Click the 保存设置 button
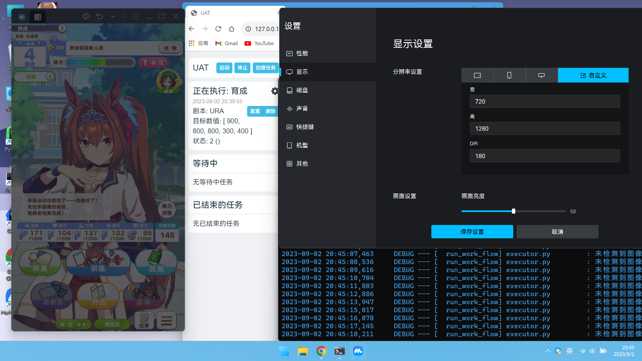 click(472, 231)
